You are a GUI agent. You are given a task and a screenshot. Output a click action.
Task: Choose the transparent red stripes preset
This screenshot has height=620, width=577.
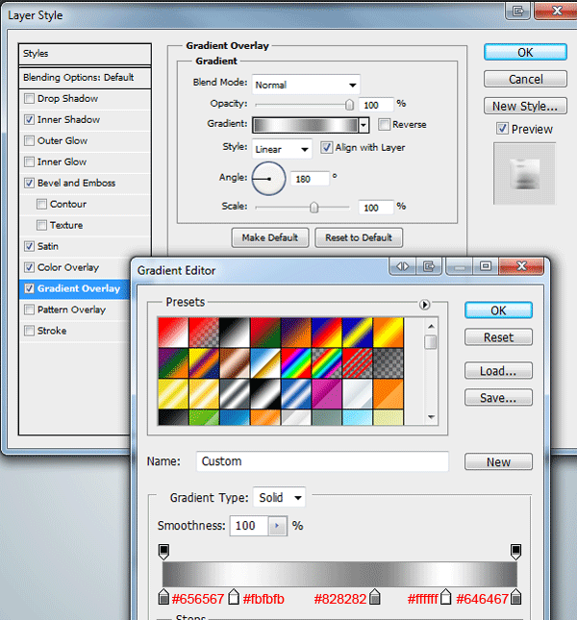[x=358, y=363]
